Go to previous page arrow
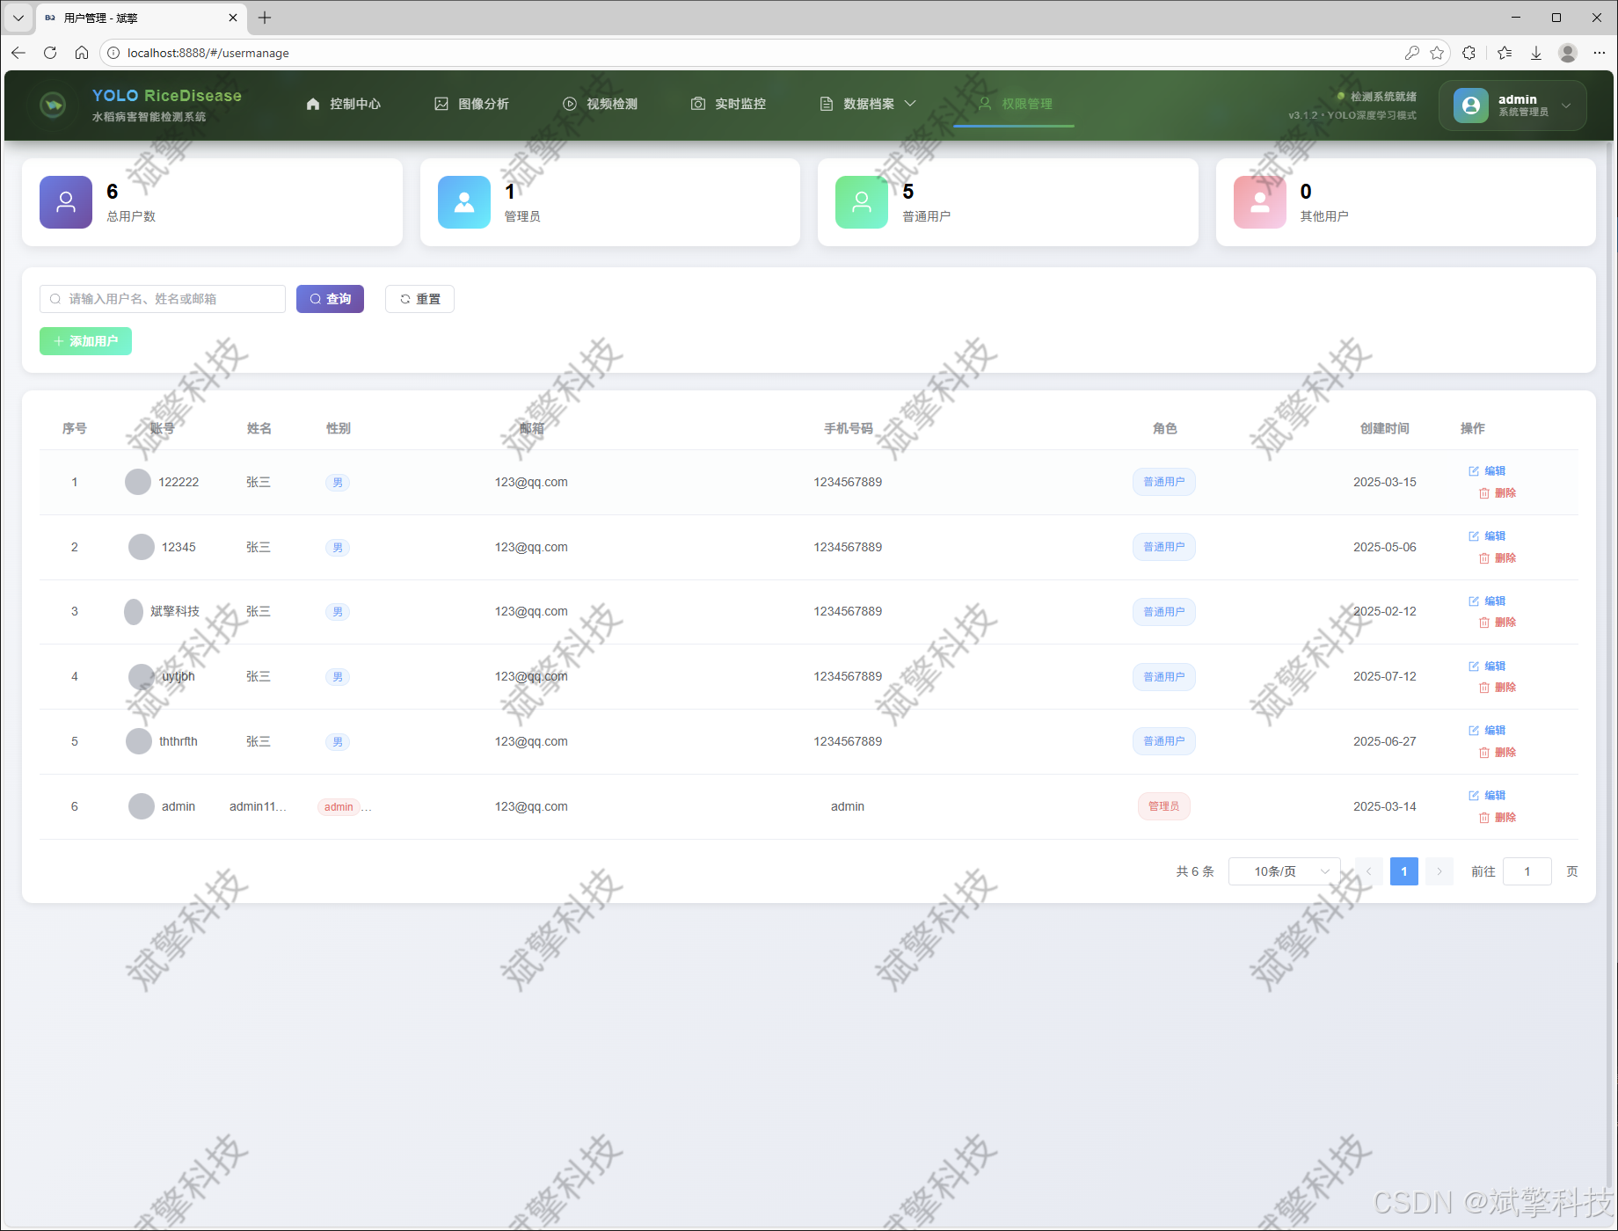 [1369, 871]
